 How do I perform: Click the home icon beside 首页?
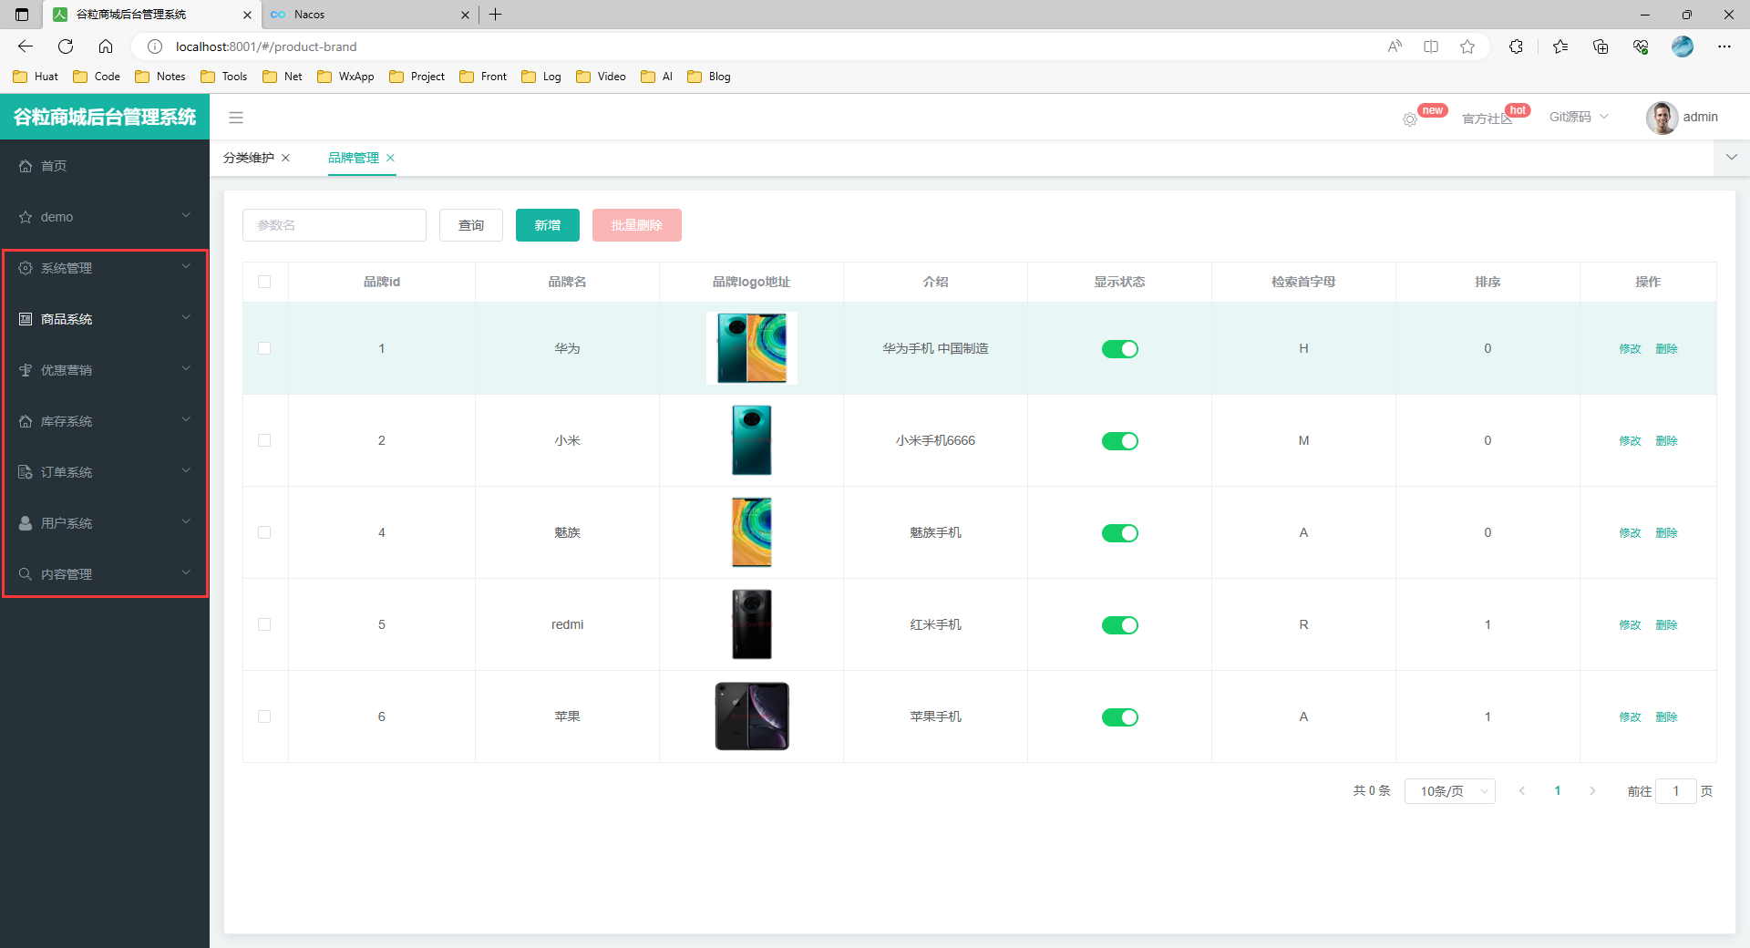[x=26, y=166]
